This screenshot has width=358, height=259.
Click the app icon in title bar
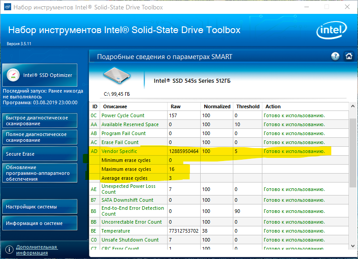[x=6, y=7]
